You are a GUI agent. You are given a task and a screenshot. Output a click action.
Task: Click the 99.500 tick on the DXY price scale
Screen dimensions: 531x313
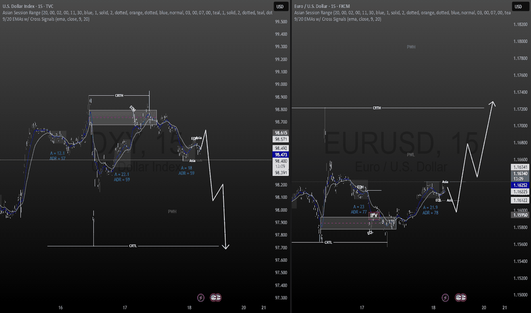tap(281, 22)
